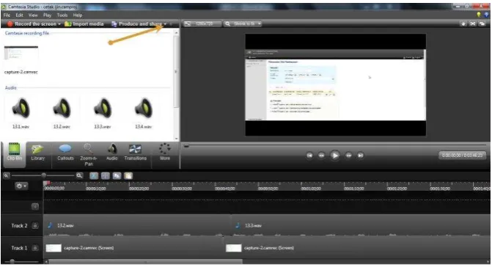This screenshot has width=492, height=267.
Task: Expand the Record the screen dropdown arrow
Action: pos(59,24)
